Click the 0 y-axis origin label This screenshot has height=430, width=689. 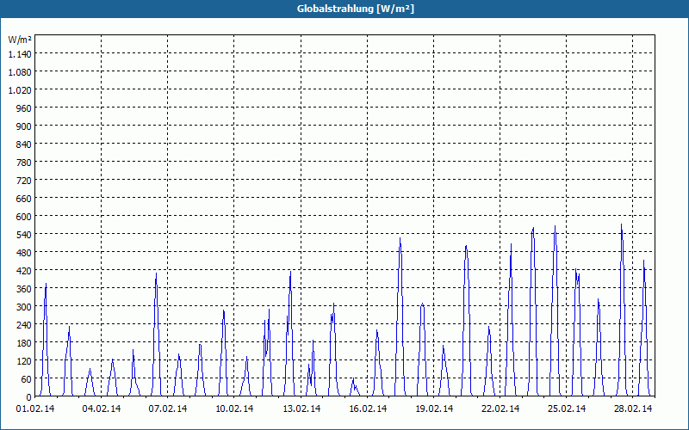coord(29,397)
